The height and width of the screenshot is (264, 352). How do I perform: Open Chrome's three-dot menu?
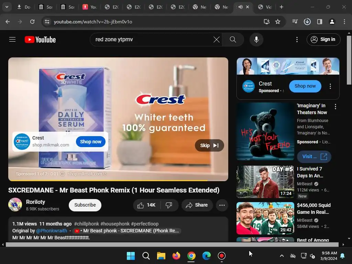pos(344,22)
